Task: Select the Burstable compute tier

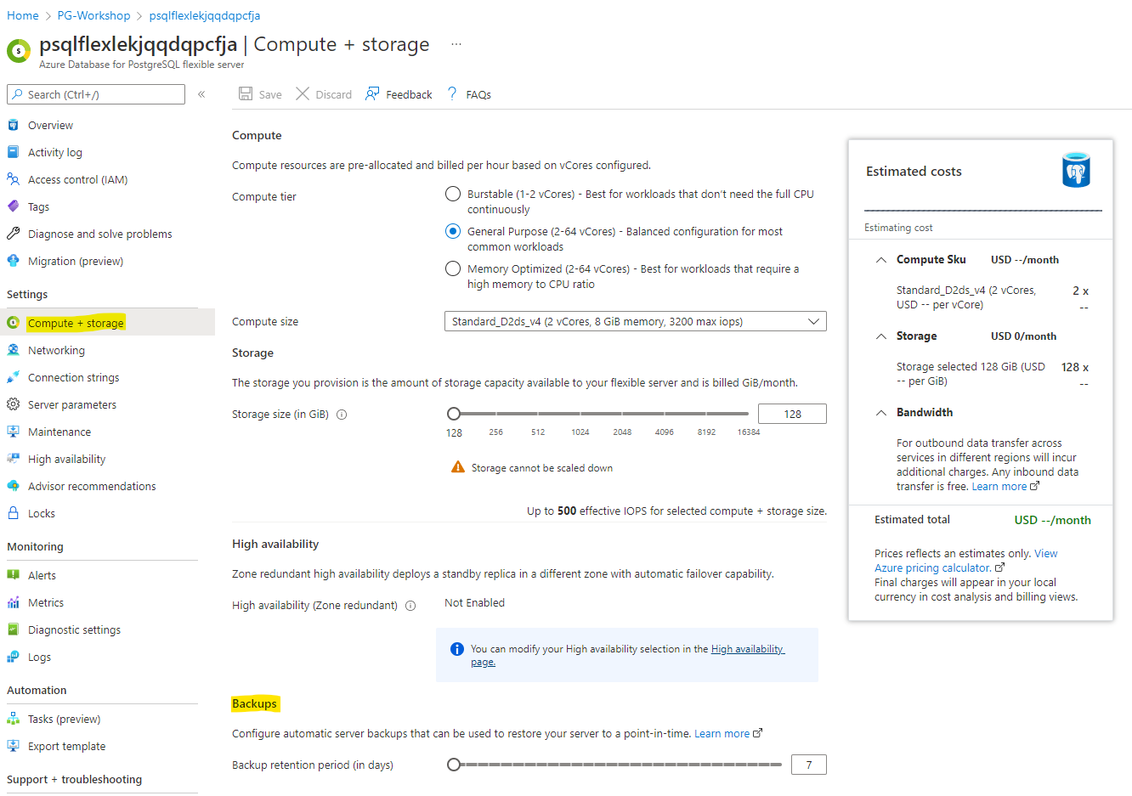Action: point(452,193)
